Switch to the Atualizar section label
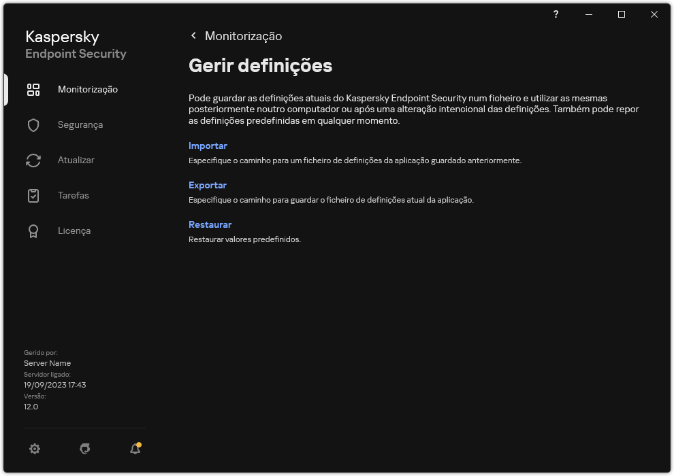Screen dimensions: 674x476 tap(76, 160)
